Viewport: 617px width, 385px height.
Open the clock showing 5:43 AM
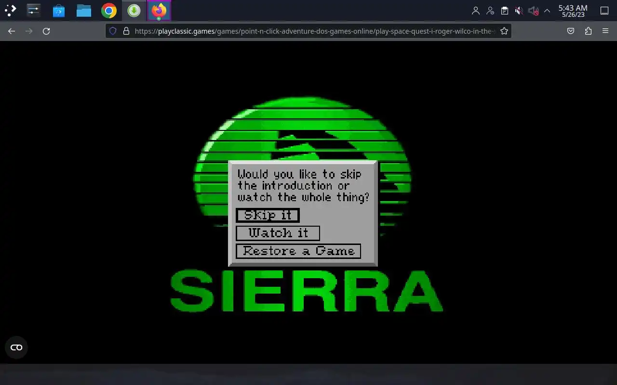pos(573,11)
